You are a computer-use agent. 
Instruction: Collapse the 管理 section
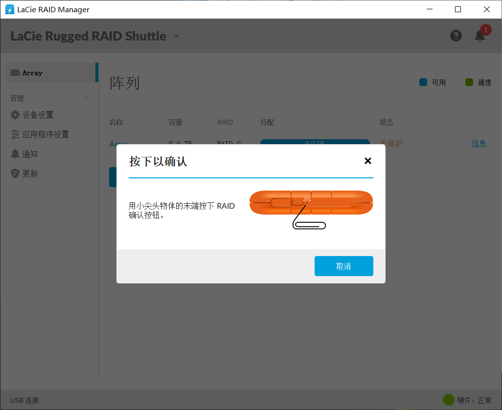tap(86, 98)
